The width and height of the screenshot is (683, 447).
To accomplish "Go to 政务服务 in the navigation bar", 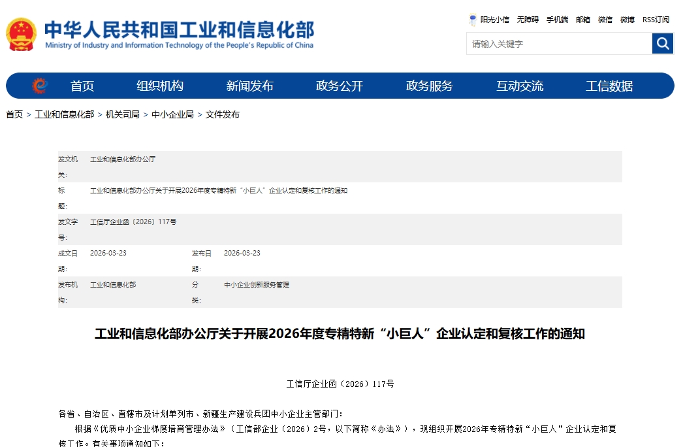I will tap(430, 85).
